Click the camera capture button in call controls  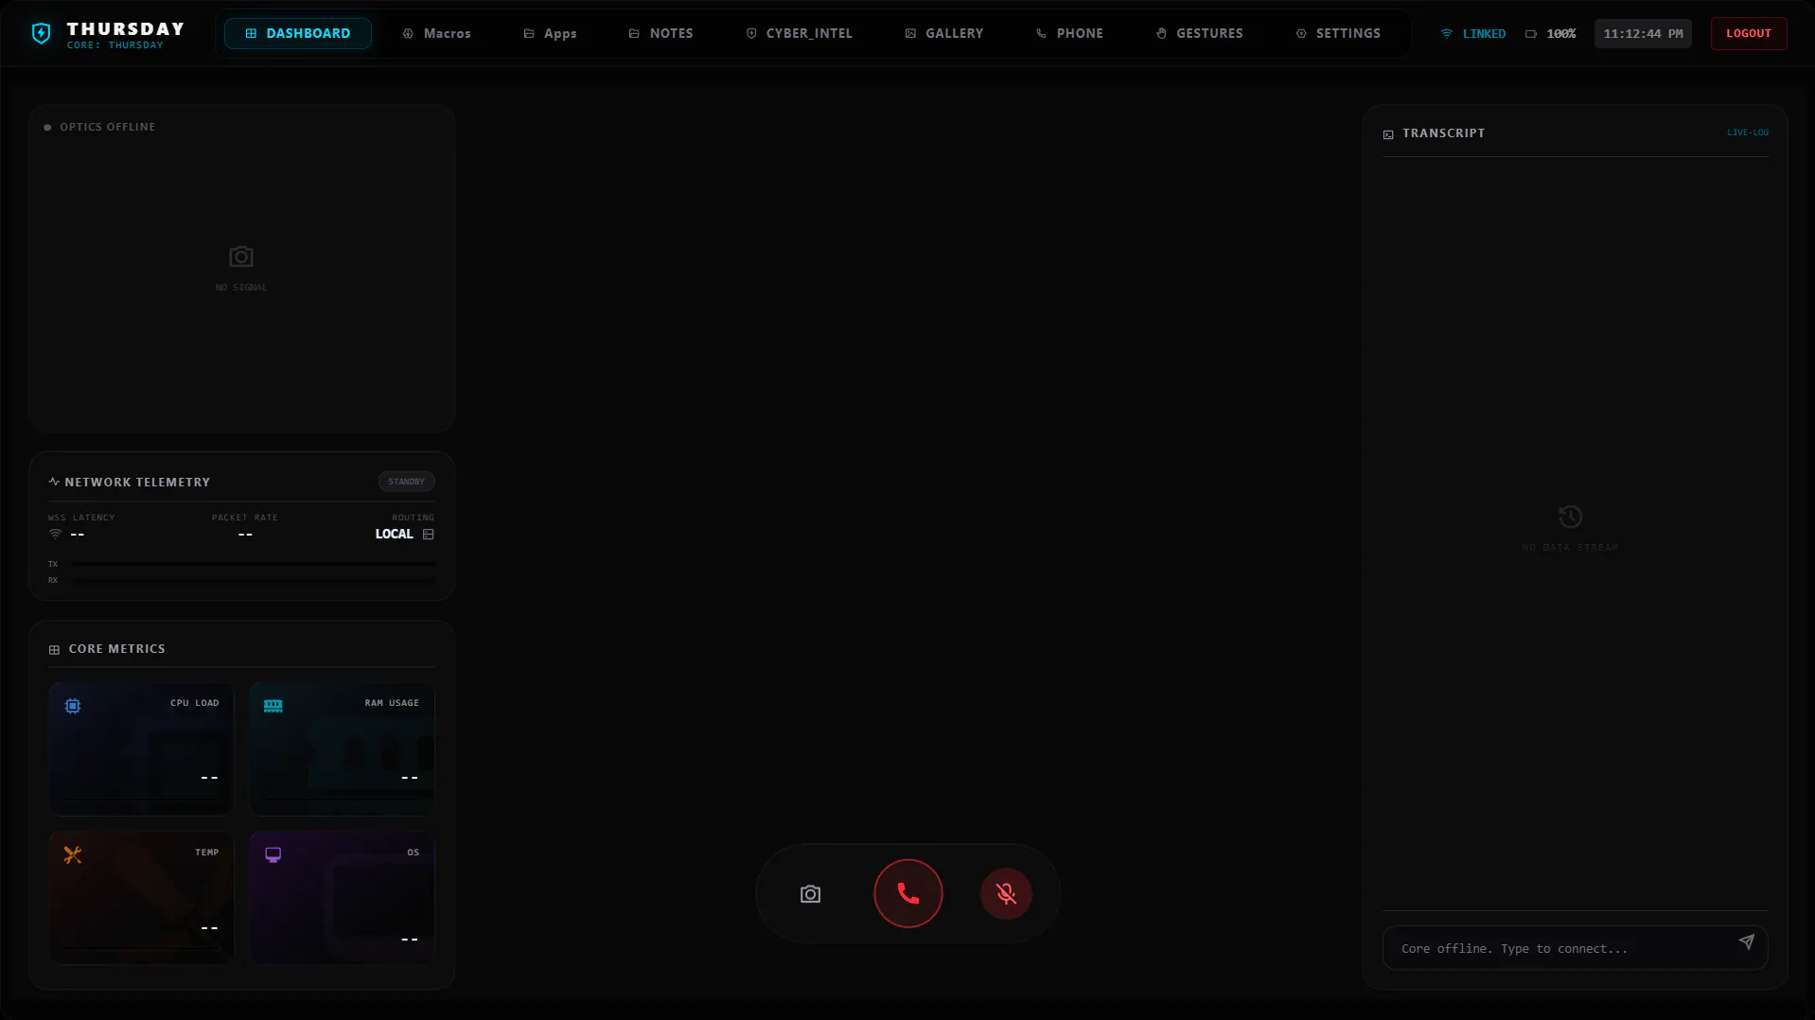810,894
